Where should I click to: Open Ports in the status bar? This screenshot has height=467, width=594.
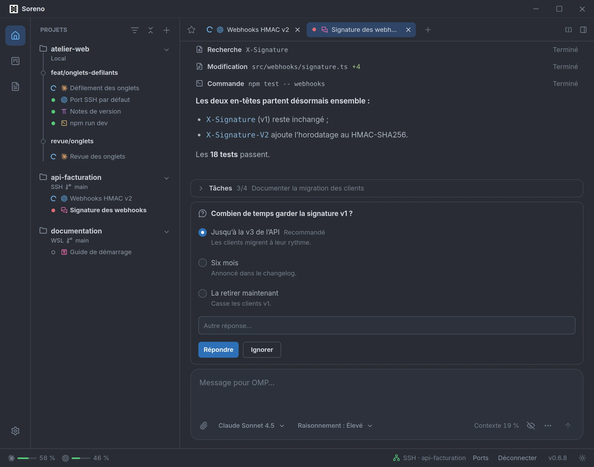point(480,458)
